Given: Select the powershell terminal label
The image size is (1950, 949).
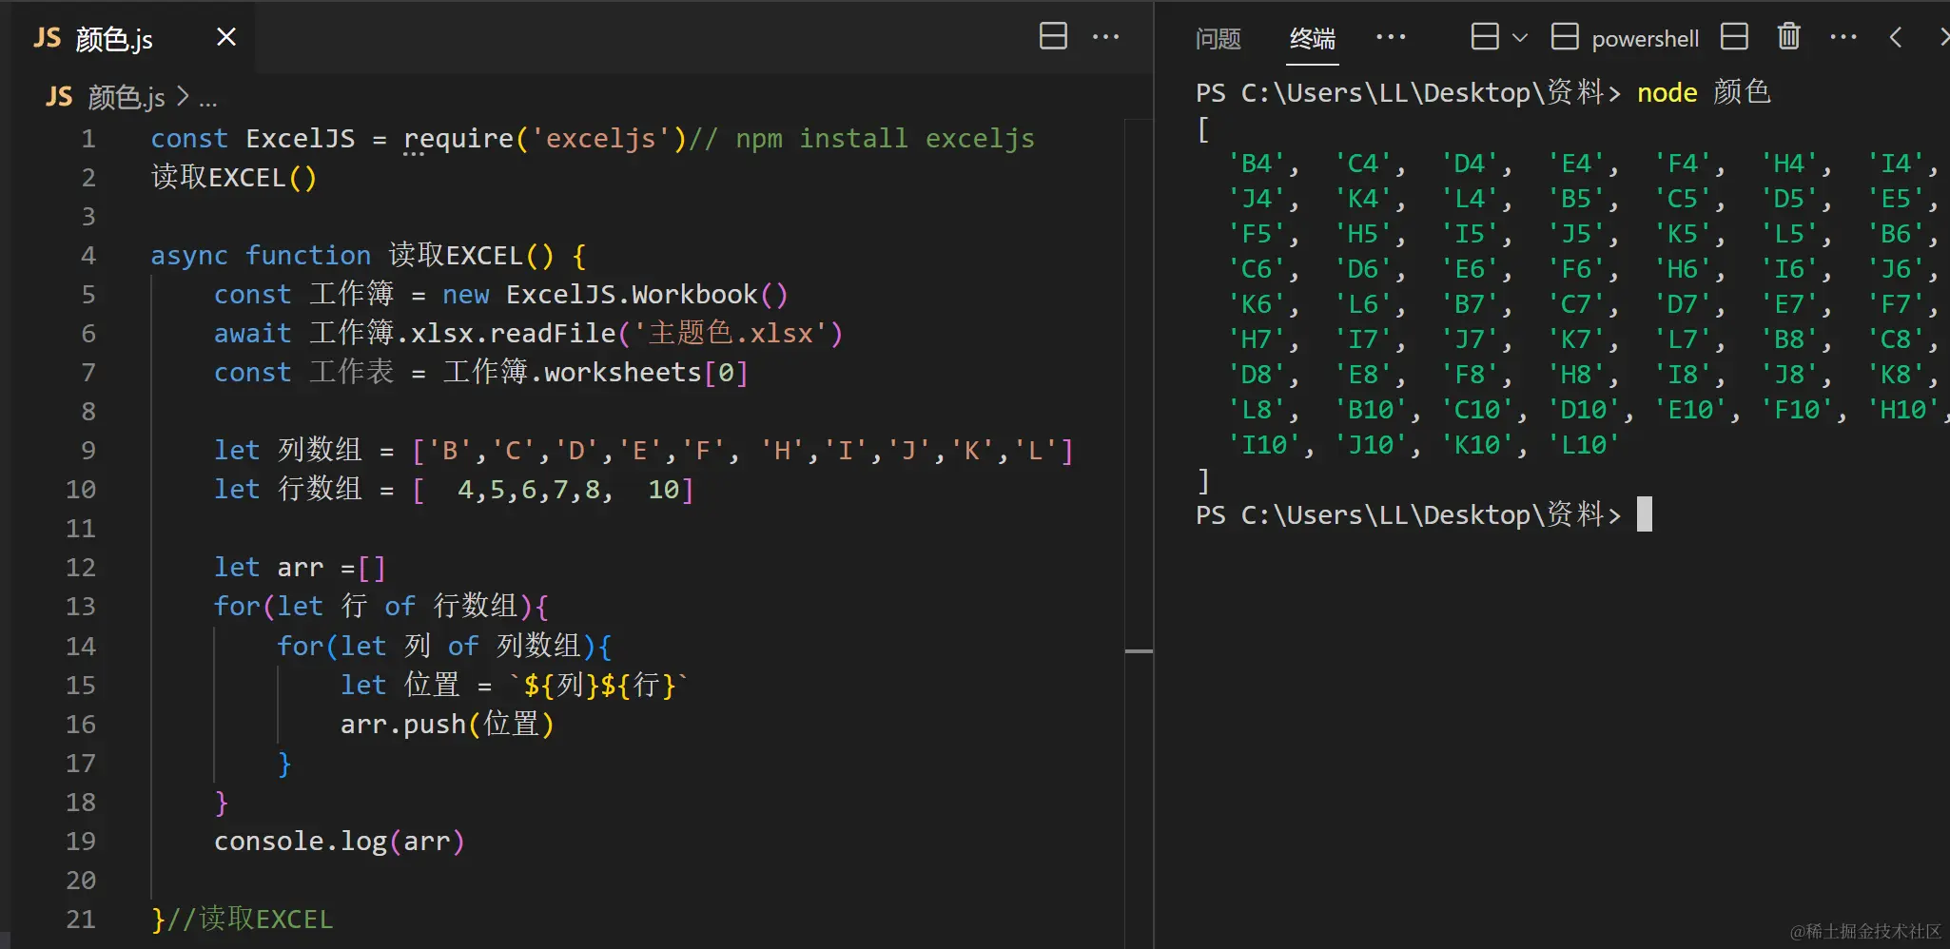Looking at the screenshot, I should coord(1645,39).
